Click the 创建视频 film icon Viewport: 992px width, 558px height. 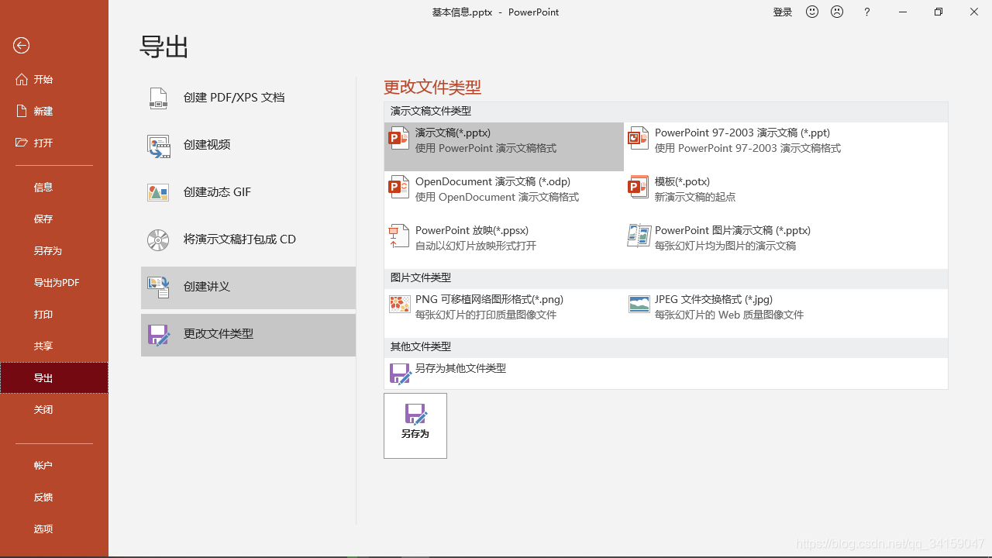[x=158, y=145]
